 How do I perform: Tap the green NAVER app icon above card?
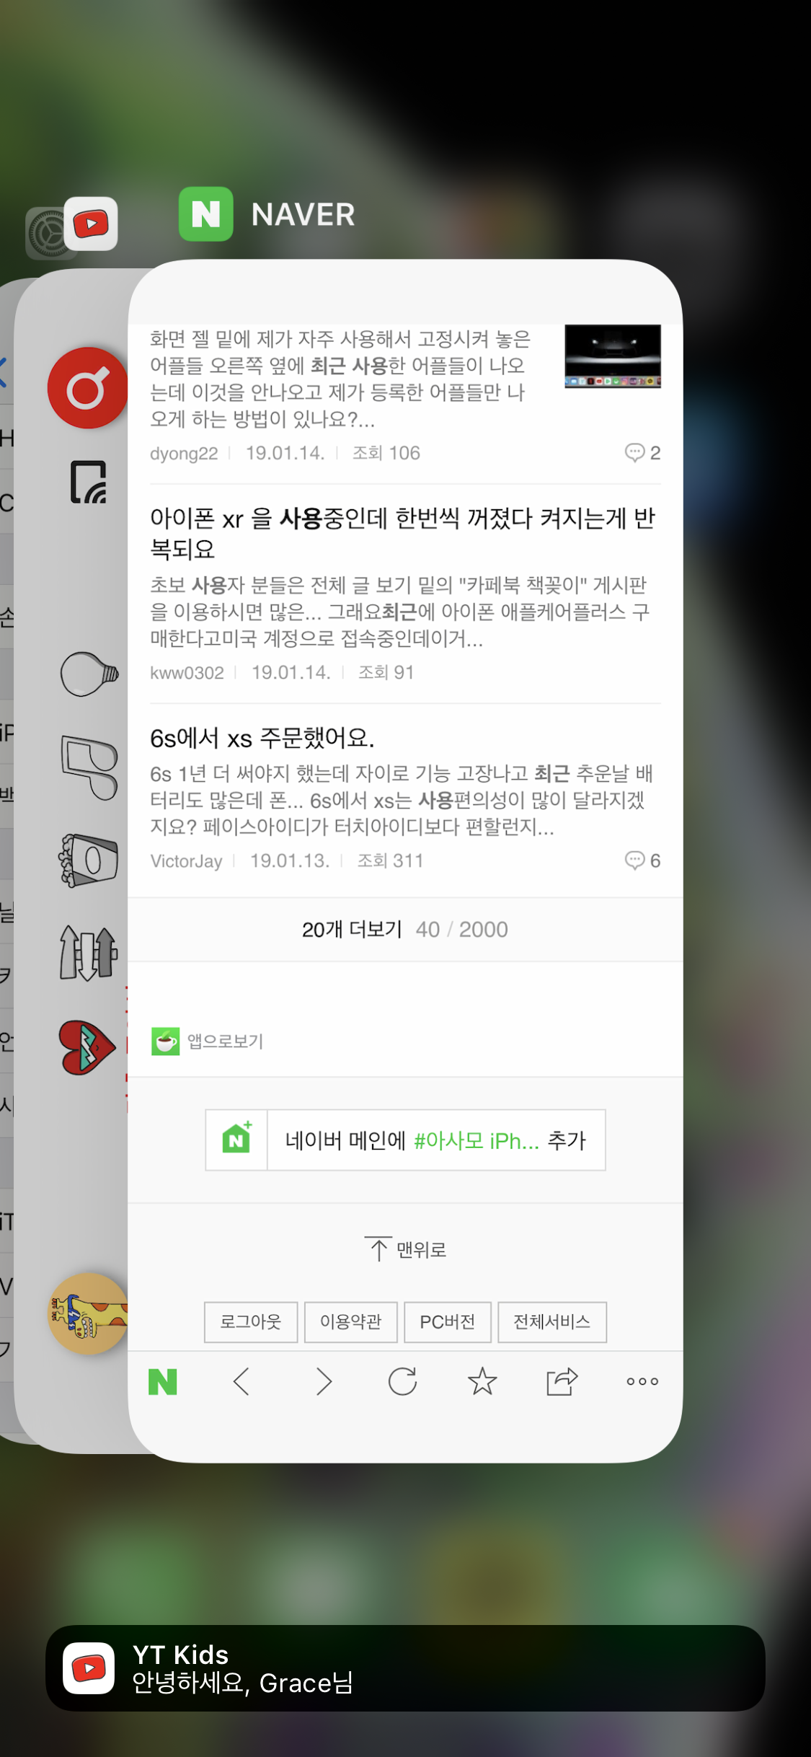pyautogui.click(x=206, y=214)
